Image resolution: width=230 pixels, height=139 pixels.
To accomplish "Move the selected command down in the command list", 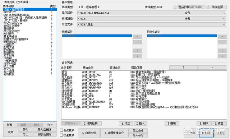I will pyautogui.click(x=212, y=68).
